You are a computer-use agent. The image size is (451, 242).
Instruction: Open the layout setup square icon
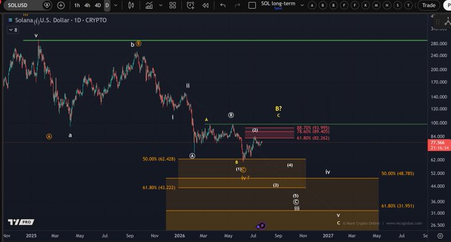[x=252, y=5]
